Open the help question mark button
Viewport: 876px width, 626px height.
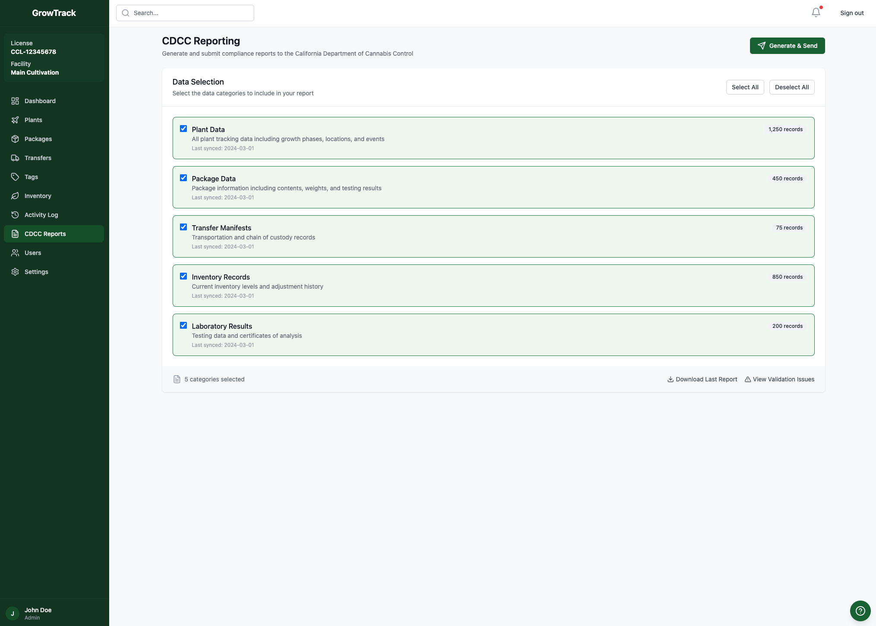(x=860, y=610)
